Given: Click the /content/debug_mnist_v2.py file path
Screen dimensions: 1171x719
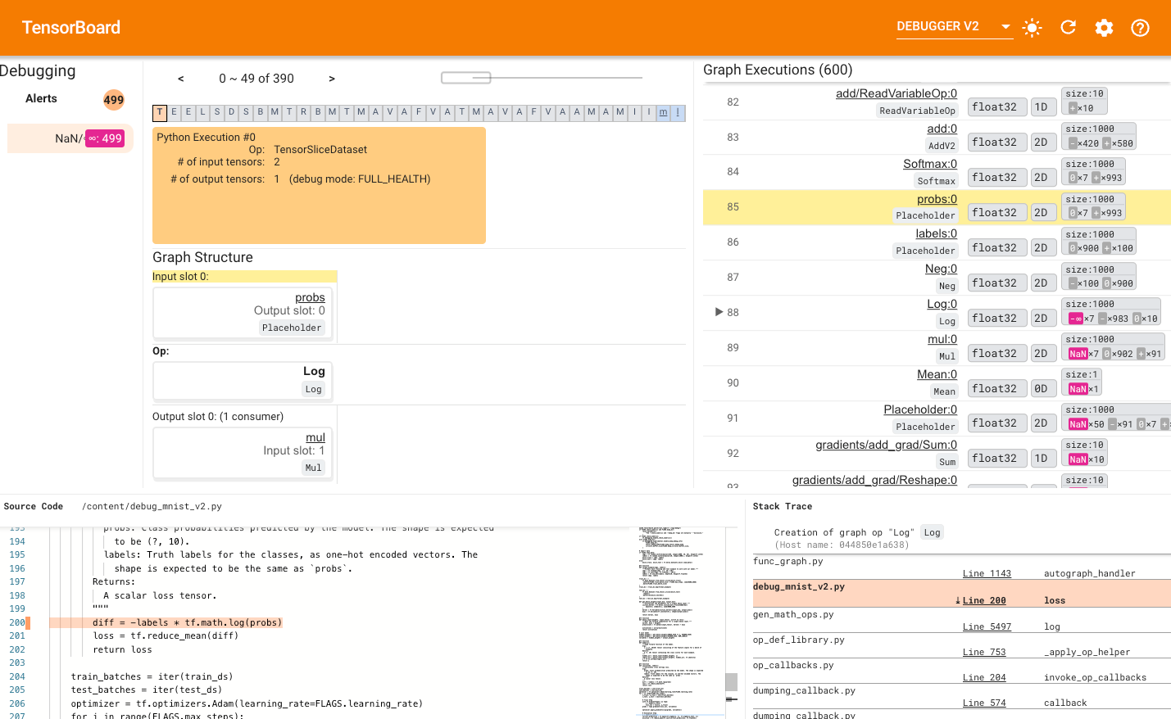Looking at the screenshot, I should coord(152,506).
